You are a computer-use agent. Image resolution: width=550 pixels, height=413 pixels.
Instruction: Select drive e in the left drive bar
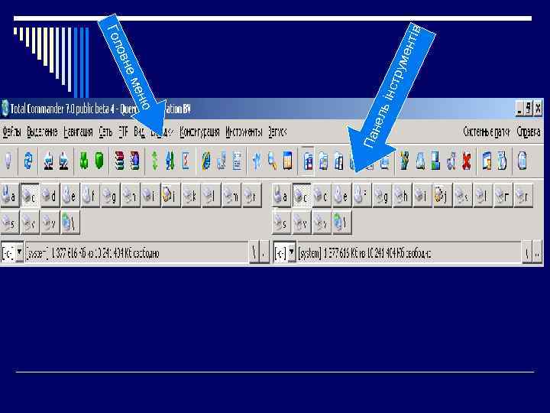tap(70, 195)
